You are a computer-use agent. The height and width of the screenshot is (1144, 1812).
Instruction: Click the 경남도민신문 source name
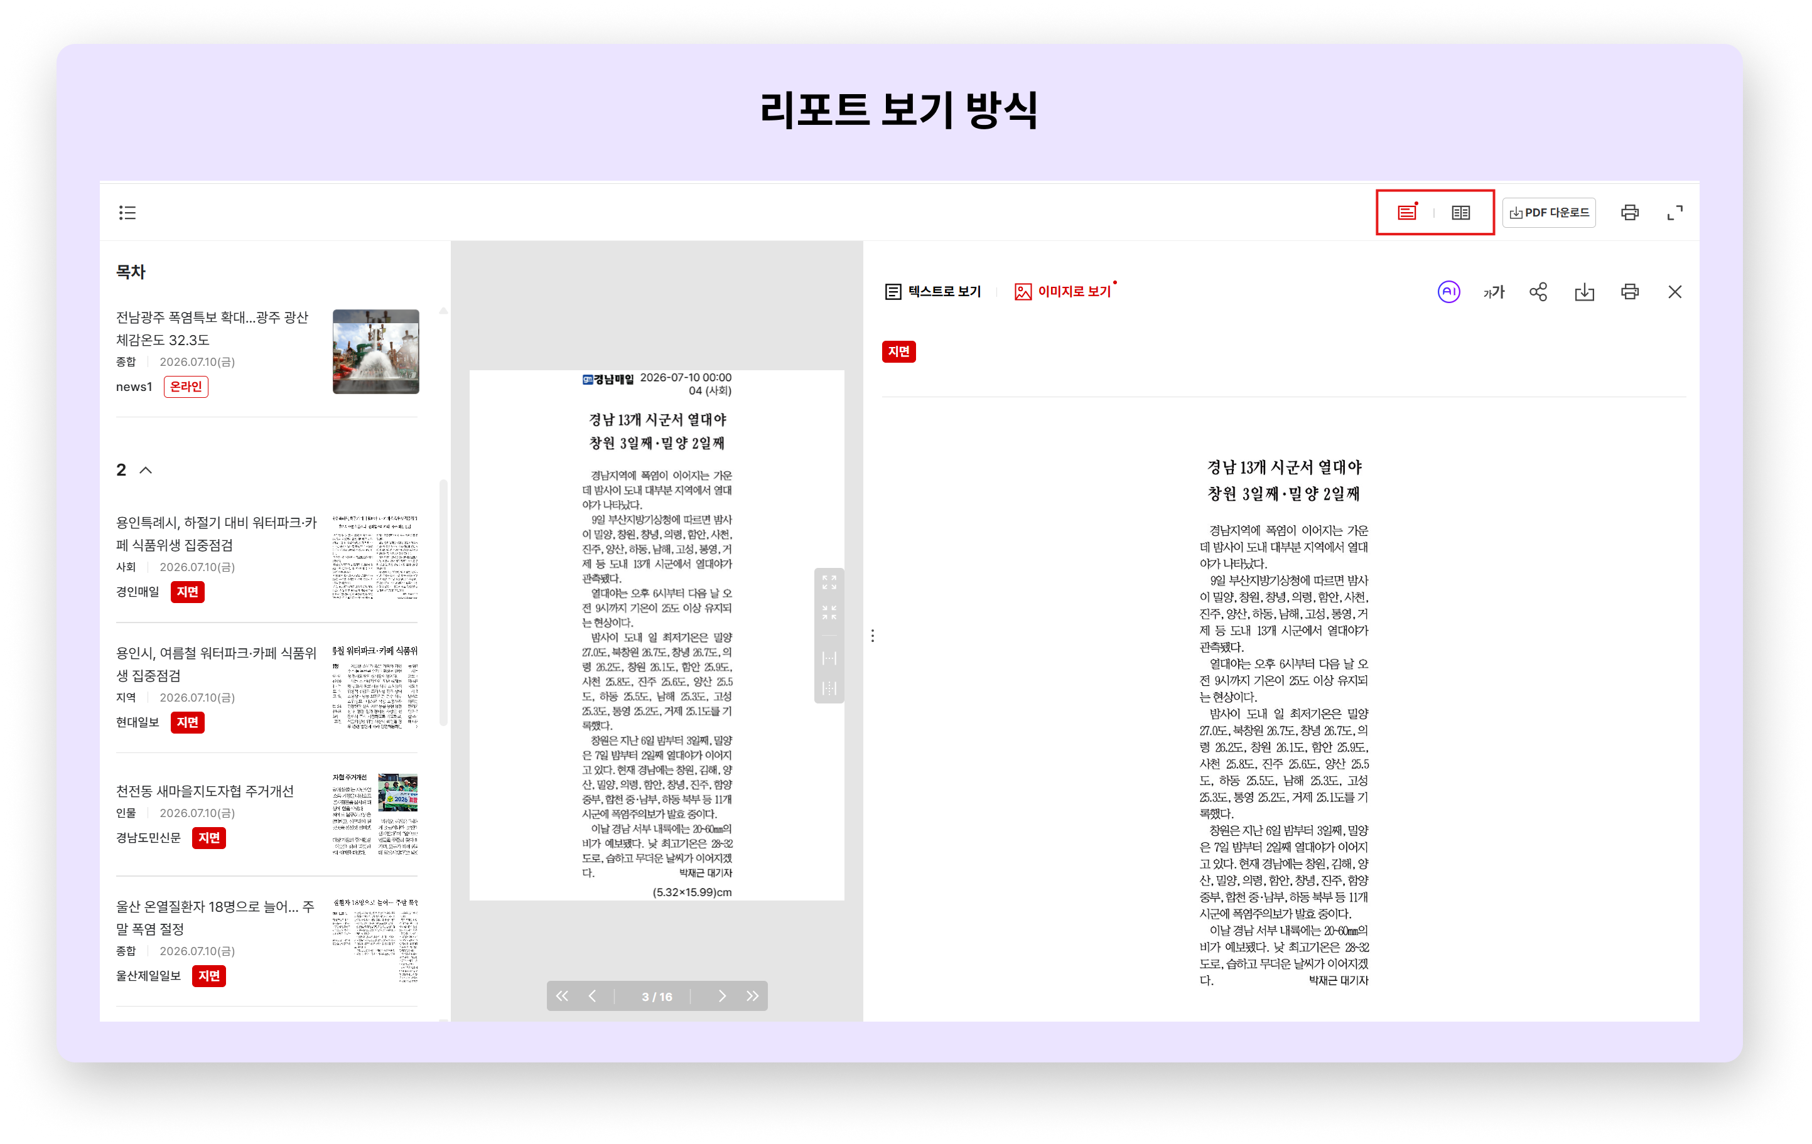148,838
